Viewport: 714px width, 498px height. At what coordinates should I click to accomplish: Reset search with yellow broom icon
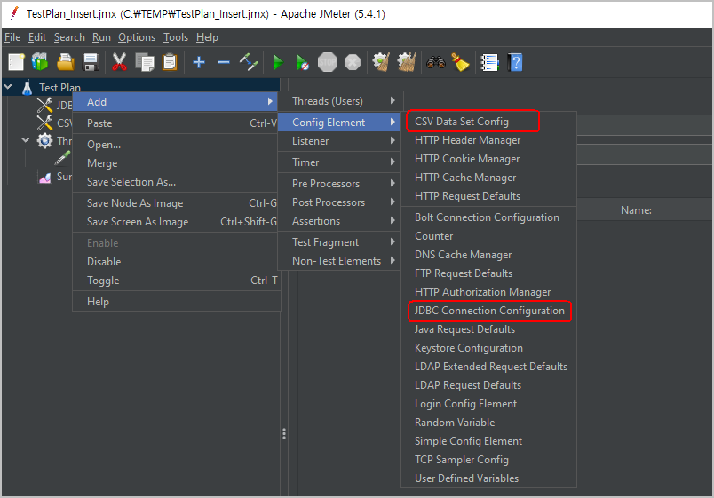pos(460,62)
